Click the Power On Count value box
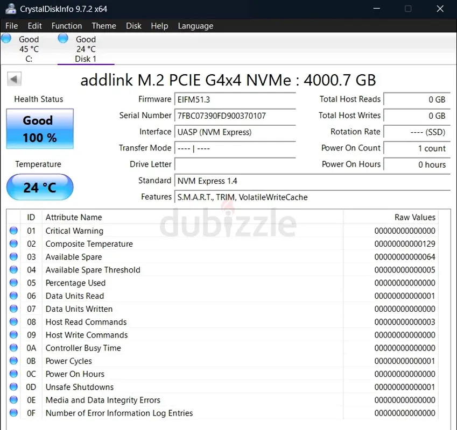Viewport: 457px width, 430px height. point(417,148)
